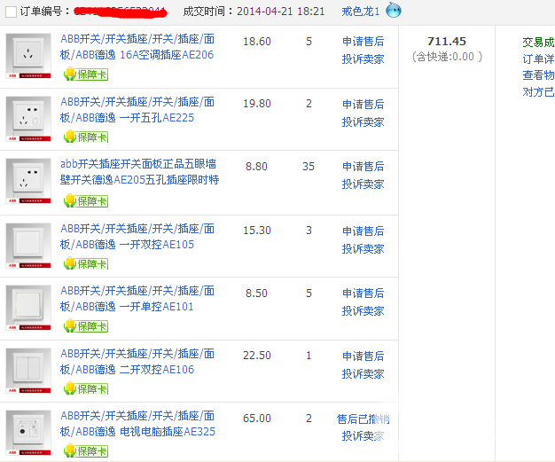Screen dimensions: 555x462
Task: Tick the order number checkbox
Action: 11,12
